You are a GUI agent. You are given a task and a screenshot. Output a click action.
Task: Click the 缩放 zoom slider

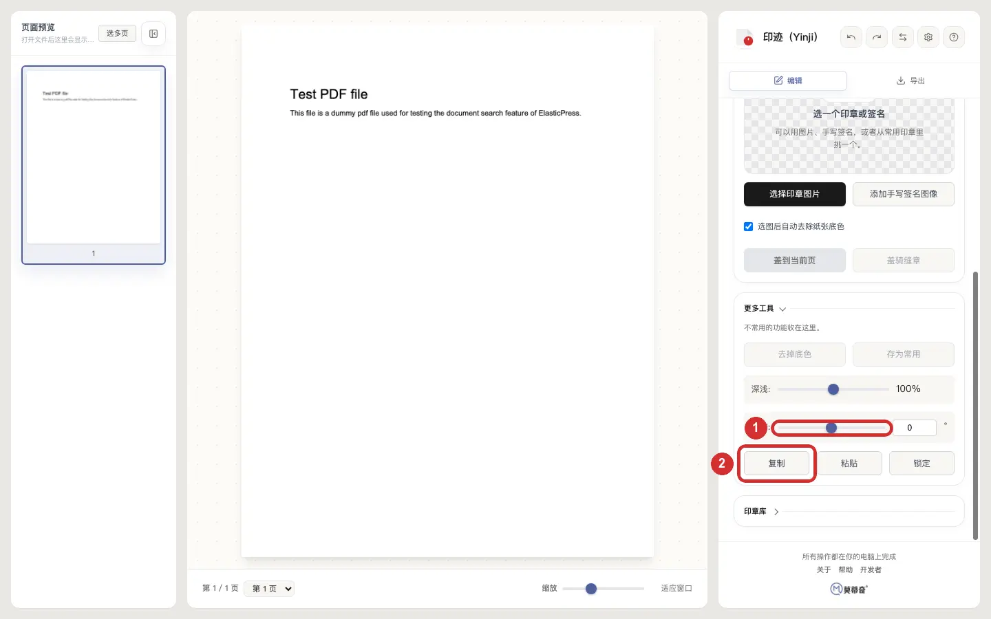603,589
